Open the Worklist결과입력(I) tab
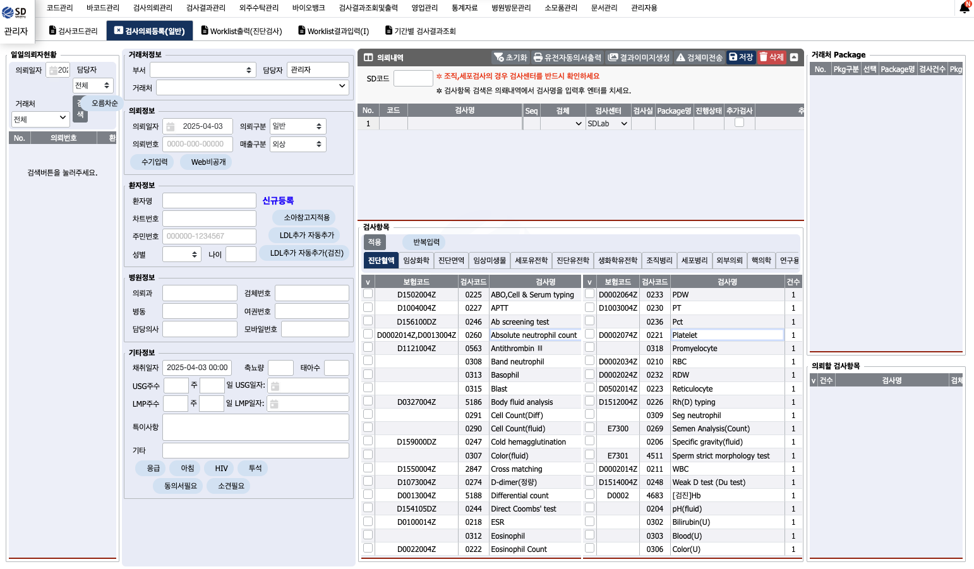The image size is (974, 569). click(x=334, y=31)
